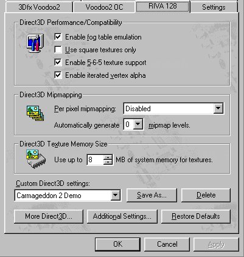Switch to the 3Dfx Voodoo2 tab

pyautogui.click(x=40, y=7)
